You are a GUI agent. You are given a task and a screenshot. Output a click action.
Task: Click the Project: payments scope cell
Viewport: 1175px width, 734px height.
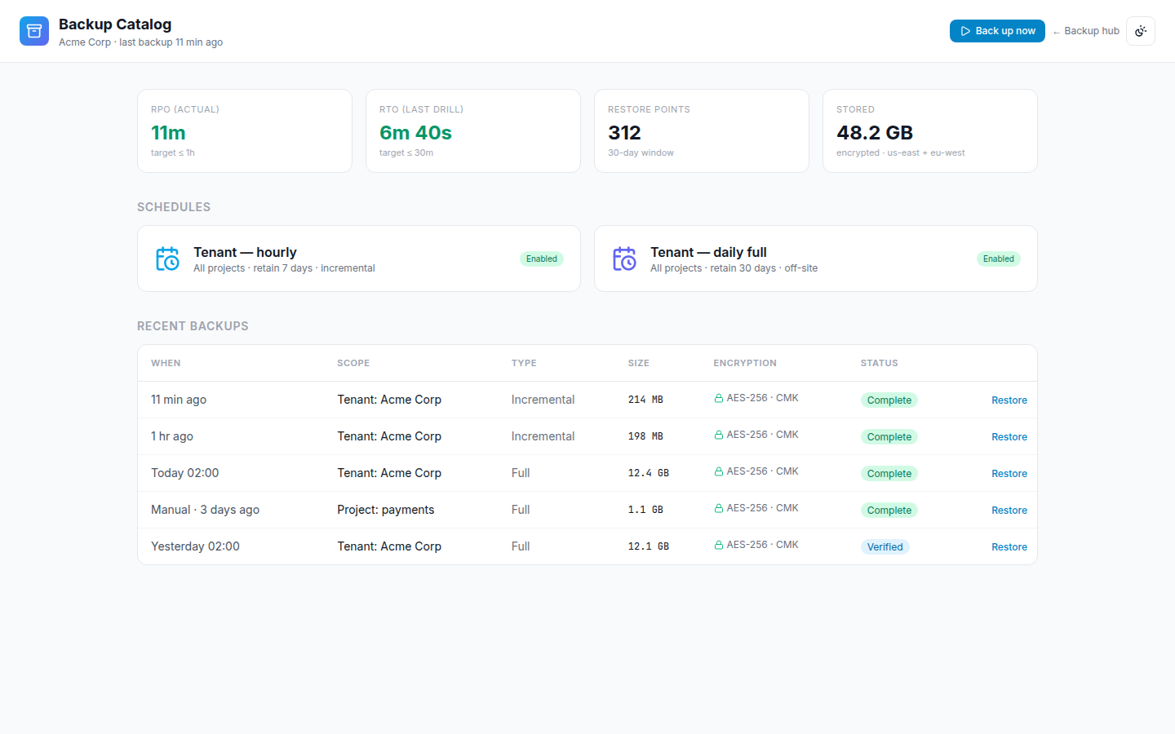[x=386, y=510]
